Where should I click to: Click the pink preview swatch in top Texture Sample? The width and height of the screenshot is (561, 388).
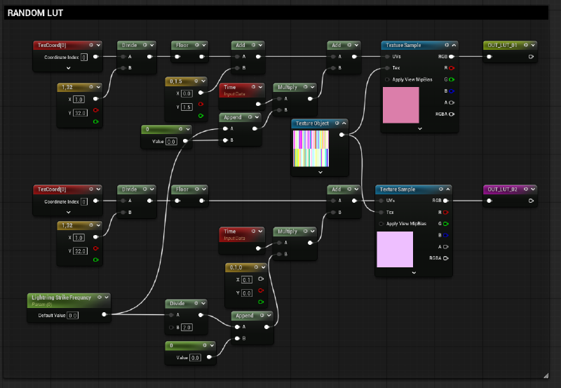(x=400, y=106)
